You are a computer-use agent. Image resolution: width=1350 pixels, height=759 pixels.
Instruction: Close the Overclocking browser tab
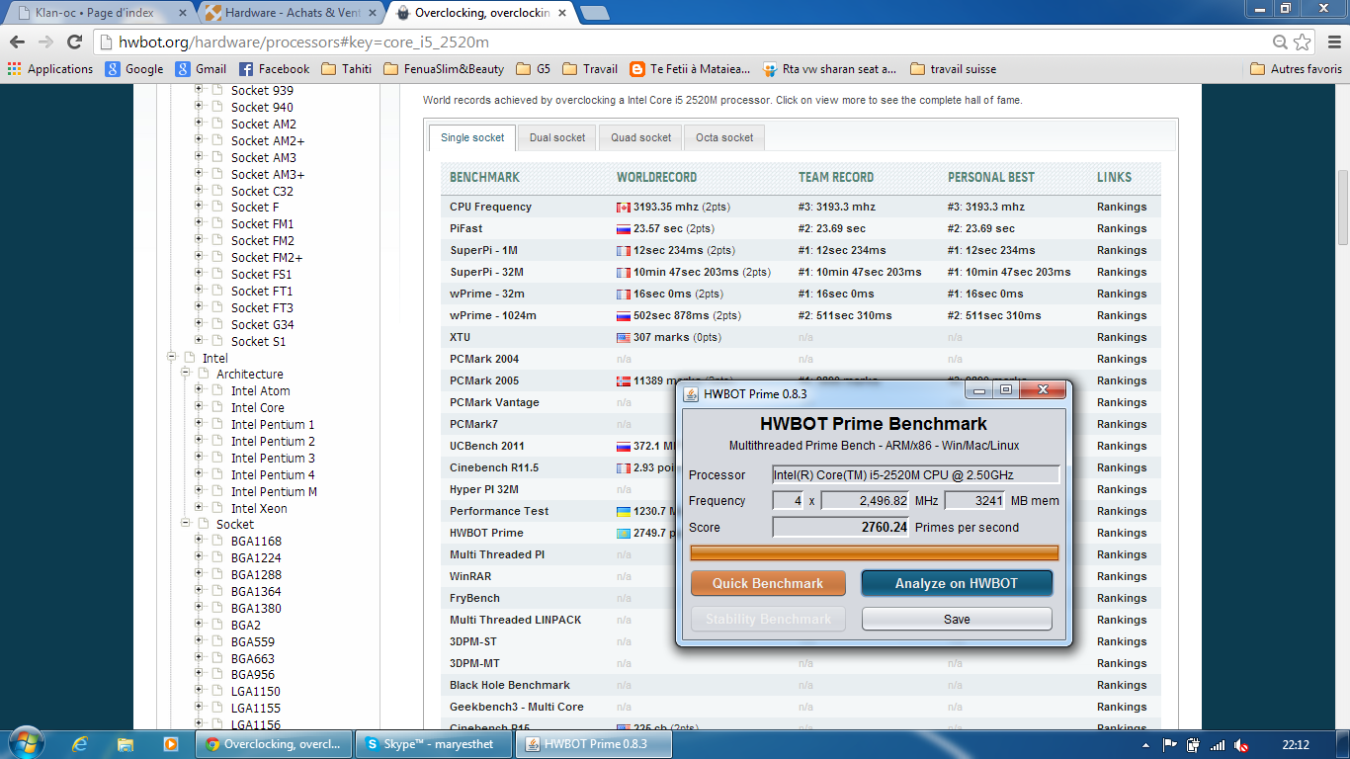pos(562,14)
